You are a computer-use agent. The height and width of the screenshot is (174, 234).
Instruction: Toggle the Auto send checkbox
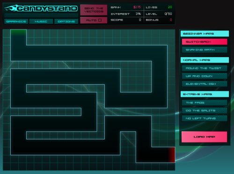pyautogui.click(x=100, y=20)
